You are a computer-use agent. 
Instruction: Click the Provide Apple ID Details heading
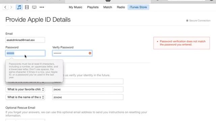(x=38, y=19)
